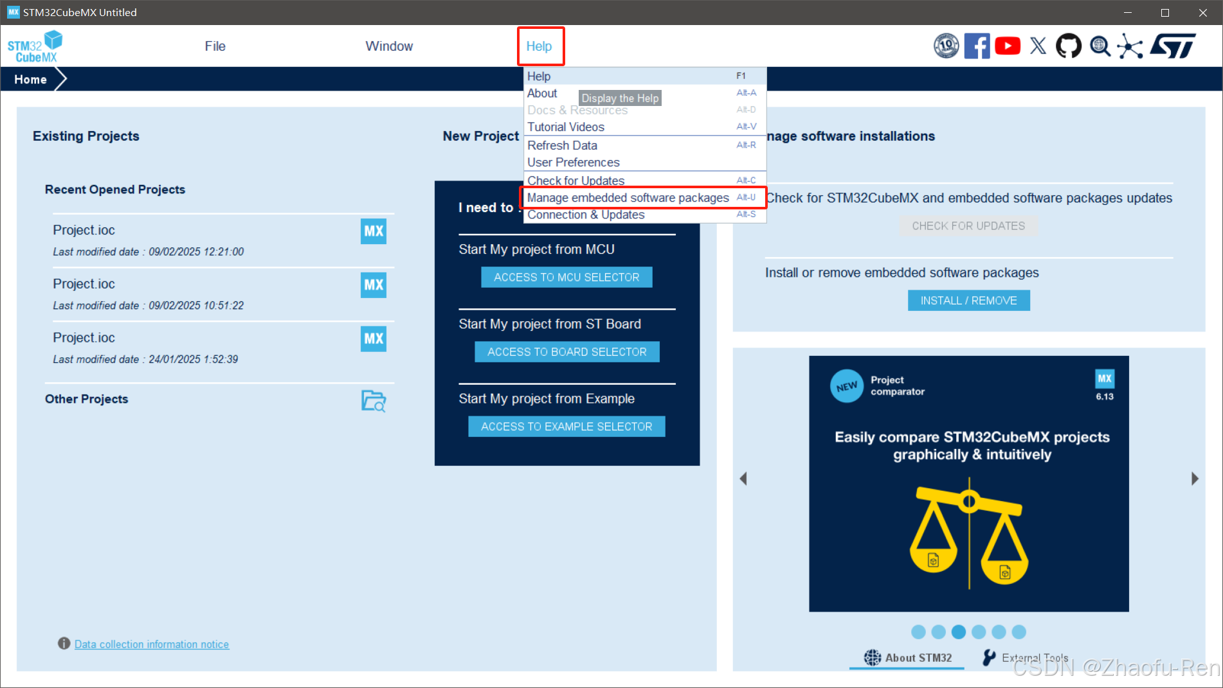Click the globe search icon in header
This screenshot has width=1223, height=688.
pyautogui.click(x=1100, y=46)
